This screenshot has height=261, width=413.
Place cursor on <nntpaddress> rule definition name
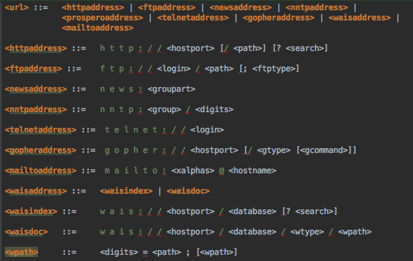36,109
